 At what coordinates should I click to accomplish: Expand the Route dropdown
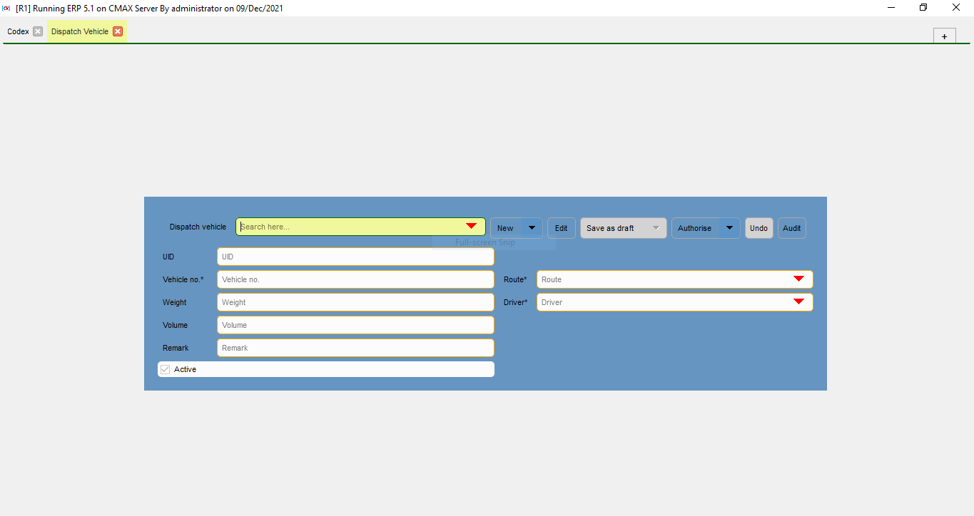click(798, 279)
